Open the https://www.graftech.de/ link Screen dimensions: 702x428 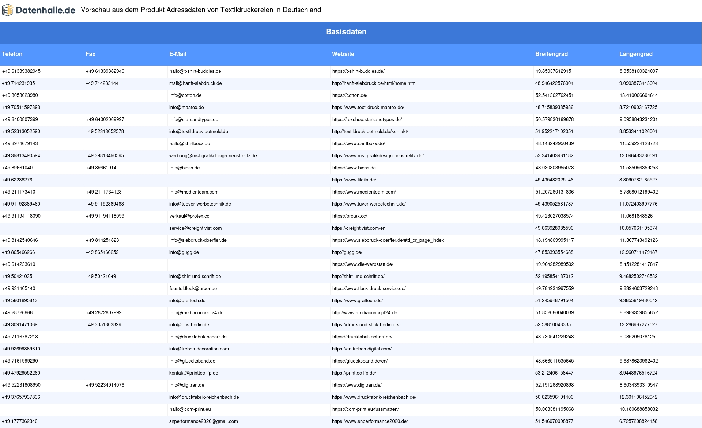357,301
